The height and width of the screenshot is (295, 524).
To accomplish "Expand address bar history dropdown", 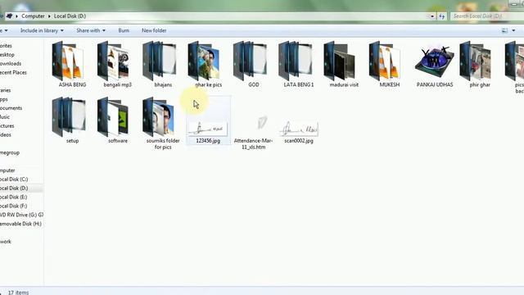I will (432, 16).
